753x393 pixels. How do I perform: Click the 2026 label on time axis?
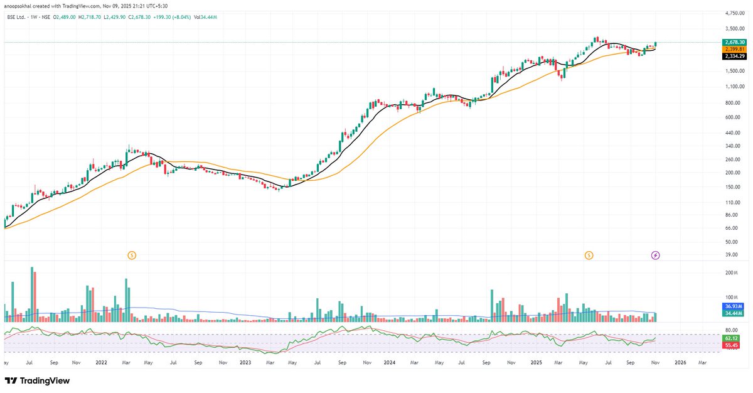tap(679, 362)
